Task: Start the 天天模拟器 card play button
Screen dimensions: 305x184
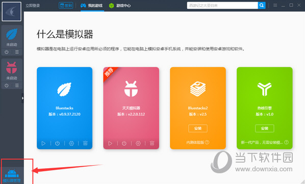Action: (x=110, y=143)
